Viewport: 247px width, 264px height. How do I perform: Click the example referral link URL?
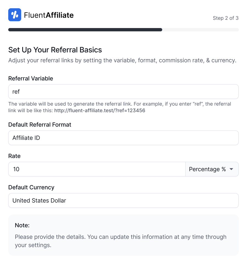click(100, 111)
